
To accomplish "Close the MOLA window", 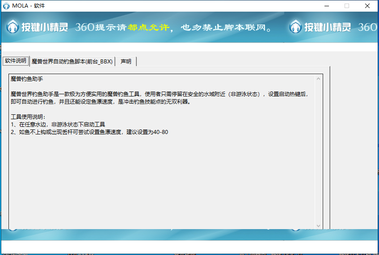I will (367, 6).
